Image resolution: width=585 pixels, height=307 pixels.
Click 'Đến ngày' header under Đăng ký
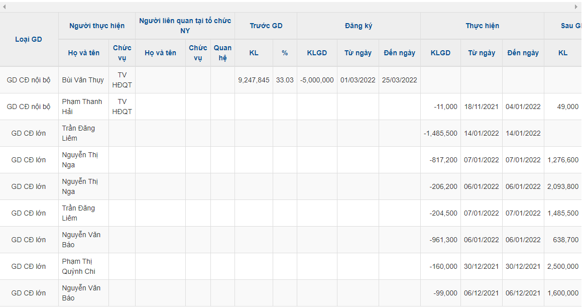click(x=399, y=53)
